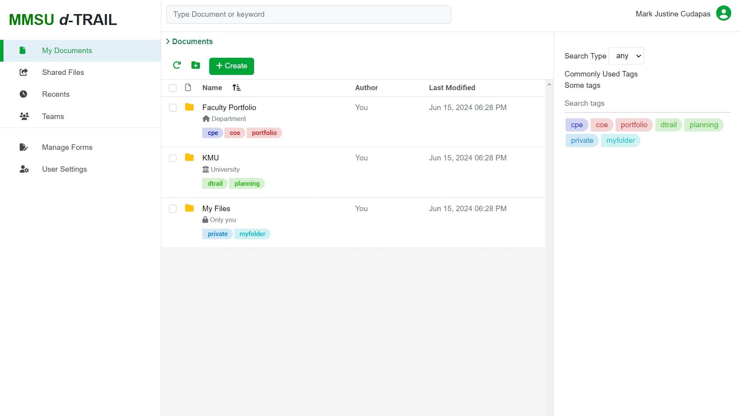Select the cpe tag in right panel
Viewport: 740px width, 416px height.
(x=576, y=125)
